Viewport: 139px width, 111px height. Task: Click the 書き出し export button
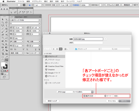click(124, 101)
